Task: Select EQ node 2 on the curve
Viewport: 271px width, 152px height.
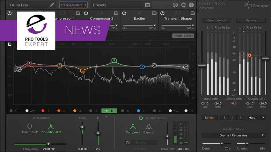Action: click(x=60, y=65)
